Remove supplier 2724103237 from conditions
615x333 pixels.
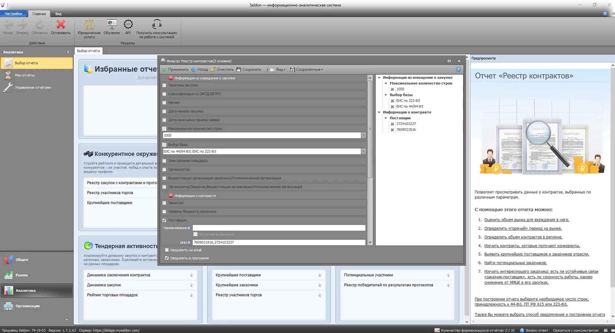click(x=392, y=124)
